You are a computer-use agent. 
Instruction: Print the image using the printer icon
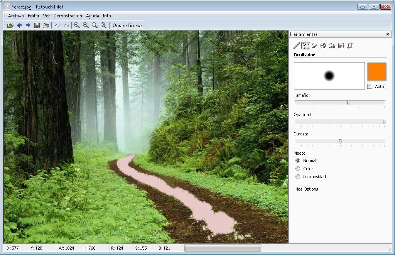tap(46, 25)
